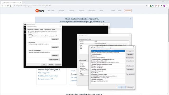The width and height of the screenshot is (169, 95).
Task: Confirm path editor dialog with OK
Action: click(x=121, y=87)
